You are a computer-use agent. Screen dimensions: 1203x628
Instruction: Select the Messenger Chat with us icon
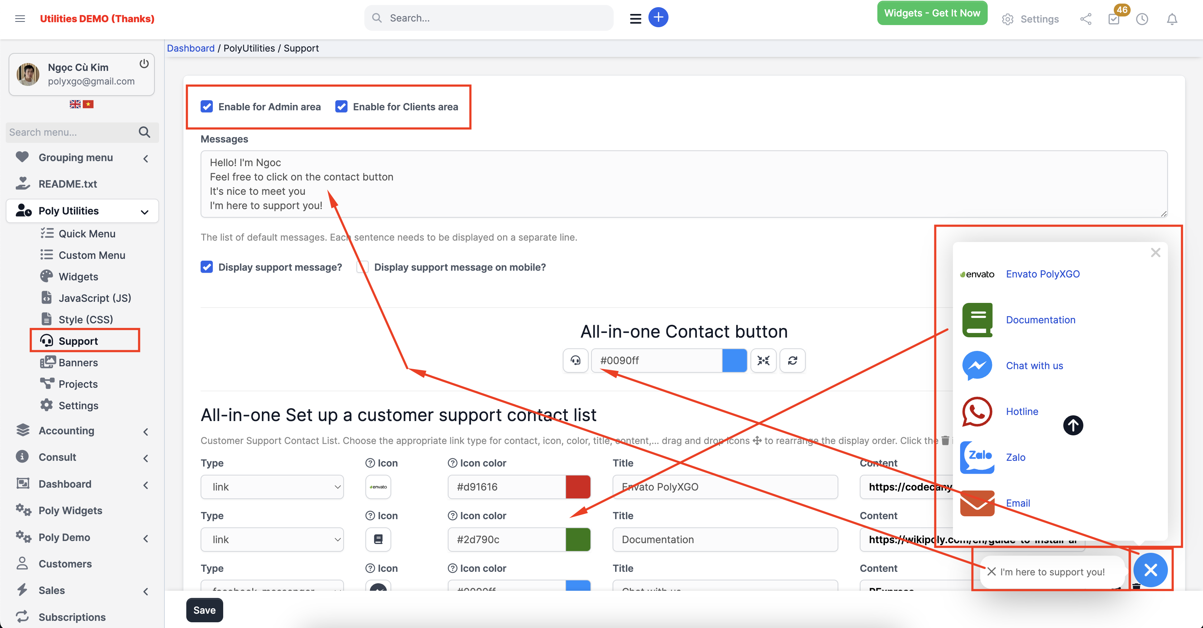(977, 366)
